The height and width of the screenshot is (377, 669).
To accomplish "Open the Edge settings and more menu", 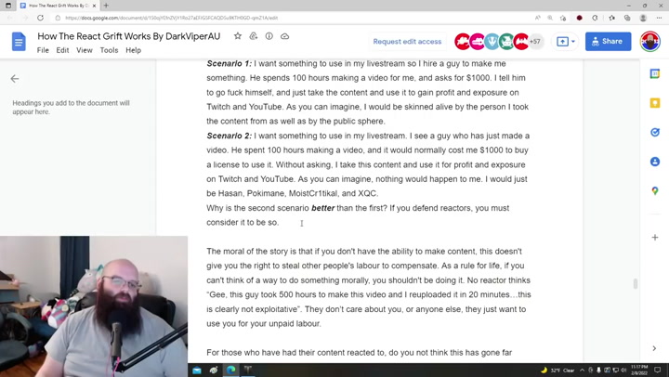I will click(659, 18).
